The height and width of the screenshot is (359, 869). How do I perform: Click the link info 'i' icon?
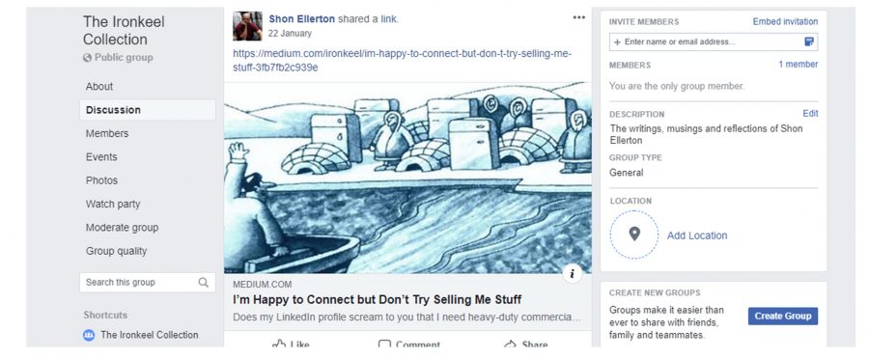point(572,273)
